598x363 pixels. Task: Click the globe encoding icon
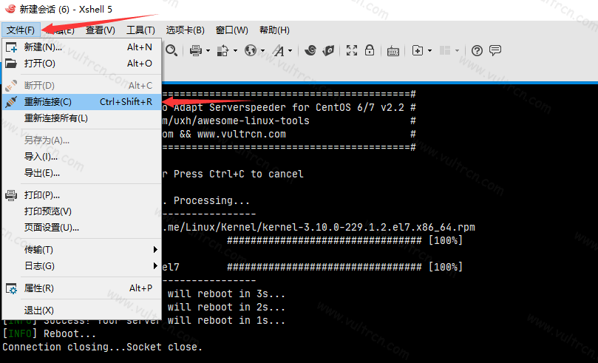tap(250, 50)
